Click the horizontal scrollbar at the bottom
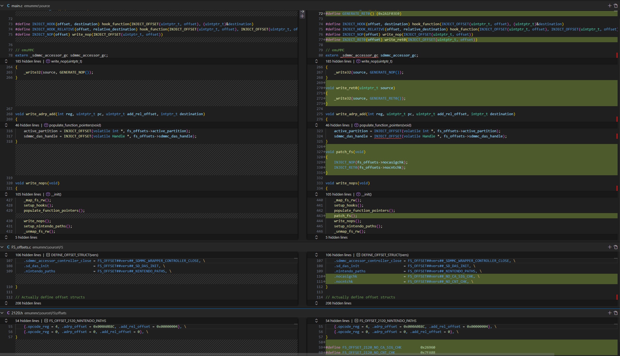This screenshot has height=356, width=620. [277, 354]
